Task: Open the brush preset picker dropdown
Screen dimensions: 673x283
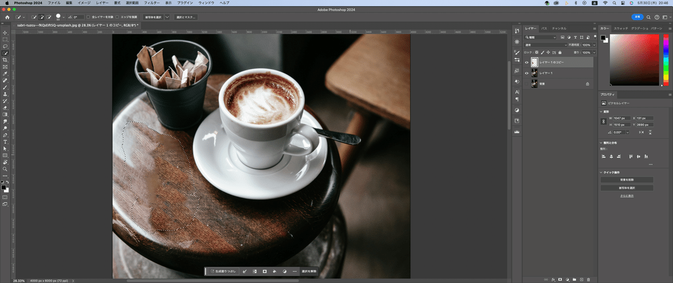Action: click(63, 17)
